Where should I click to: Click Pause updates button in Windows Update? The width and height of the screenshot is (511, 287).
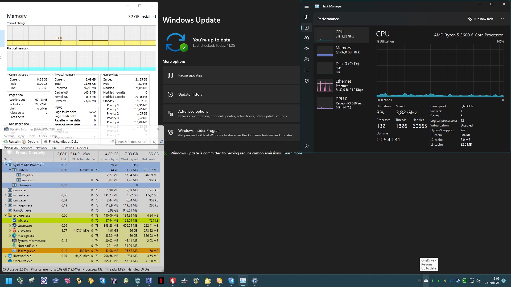[190, 75]
